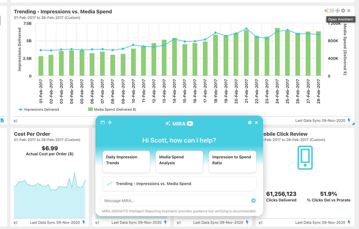The image size is (359, 229).
Task: Click the move icon in the Trending widget header
Action: [337, 10]
